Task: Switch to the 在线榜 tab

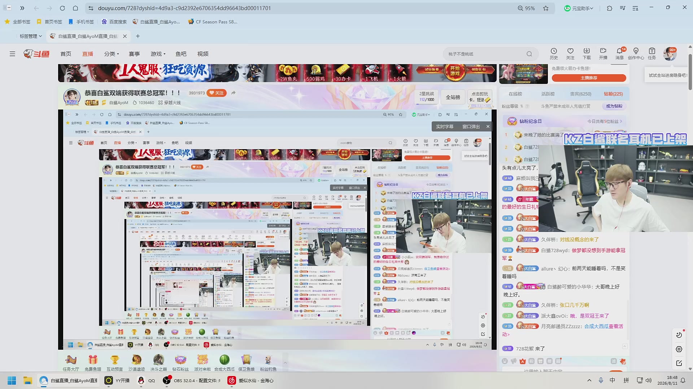Action: [x=515, y=94]
